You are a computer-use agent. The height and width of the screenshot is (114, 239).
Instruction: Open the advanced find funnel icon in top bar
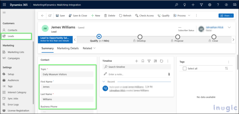tap(201, 5)
